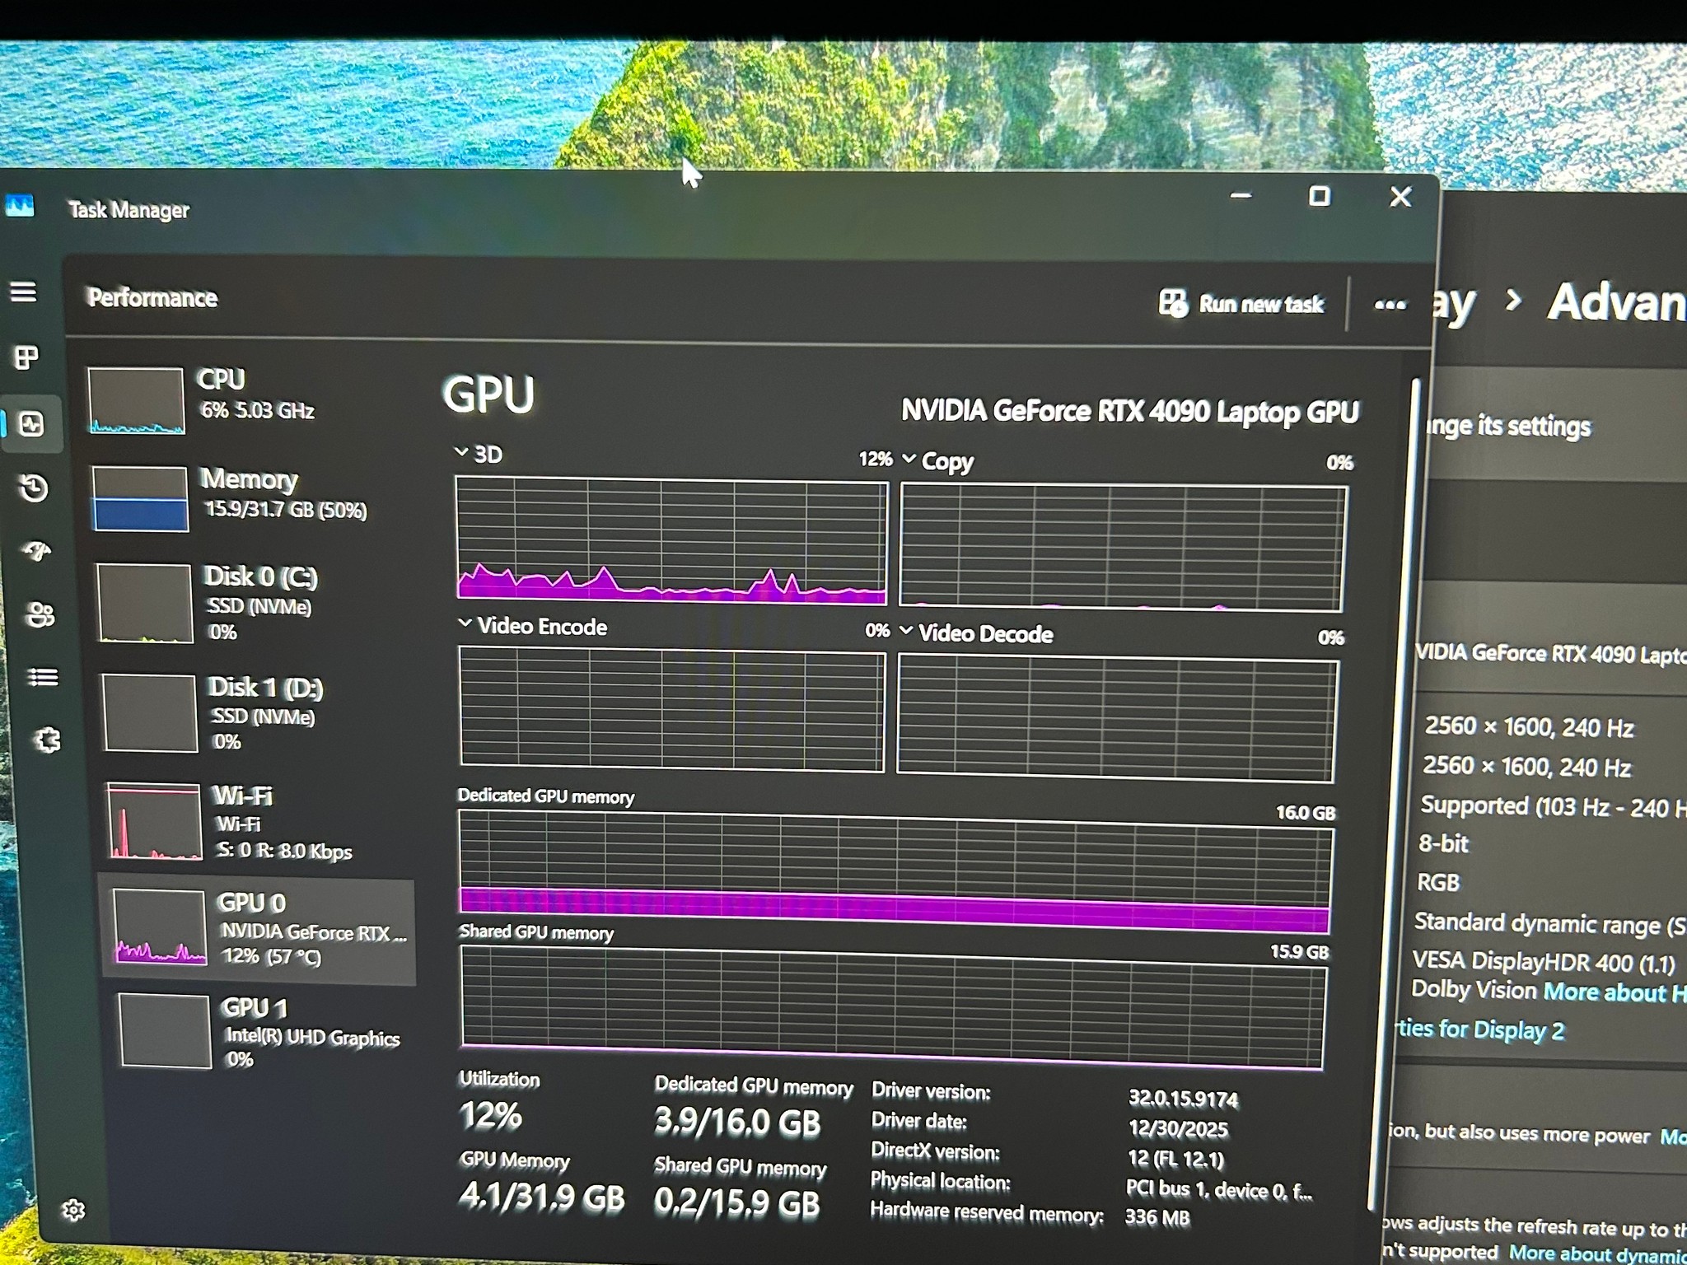This screenshot has width=1687, height=1265.
Task: Click the Video Encode graph
Action: 672,709
